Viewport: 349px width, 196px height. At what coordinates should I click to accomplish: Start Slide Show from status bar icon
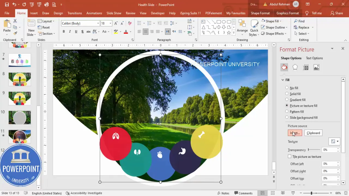293,193
